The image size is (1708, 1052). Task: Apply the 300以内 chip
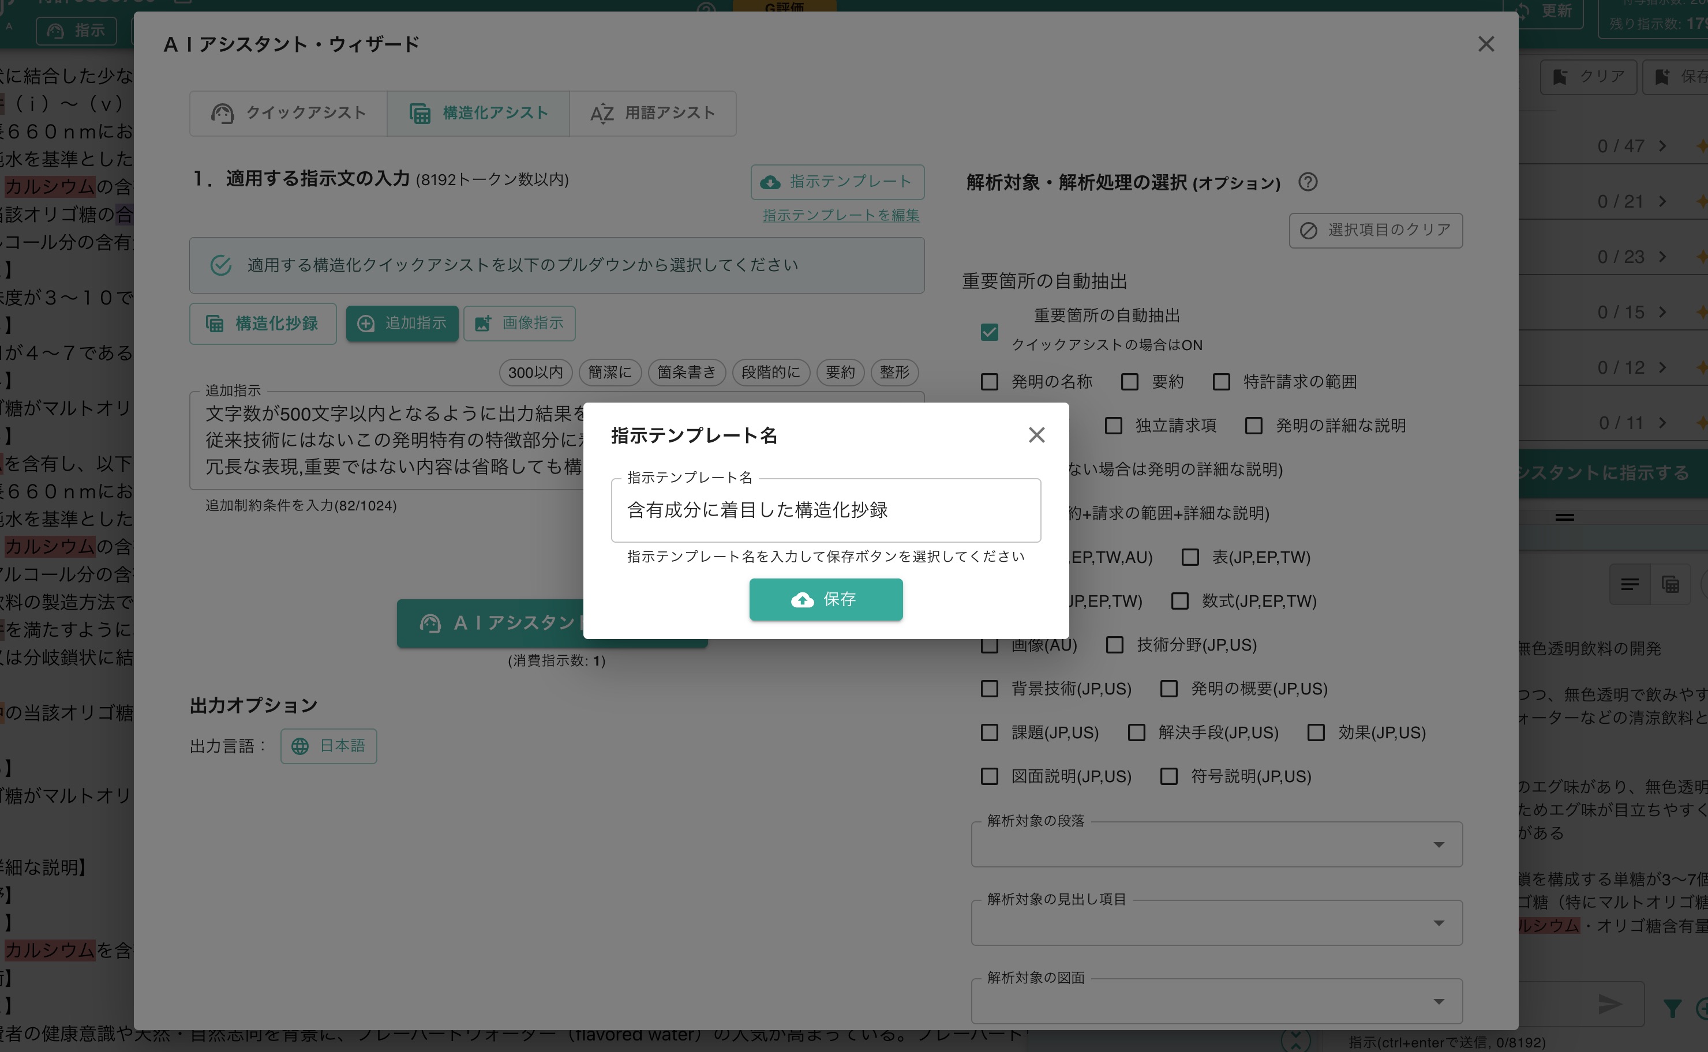535,372
